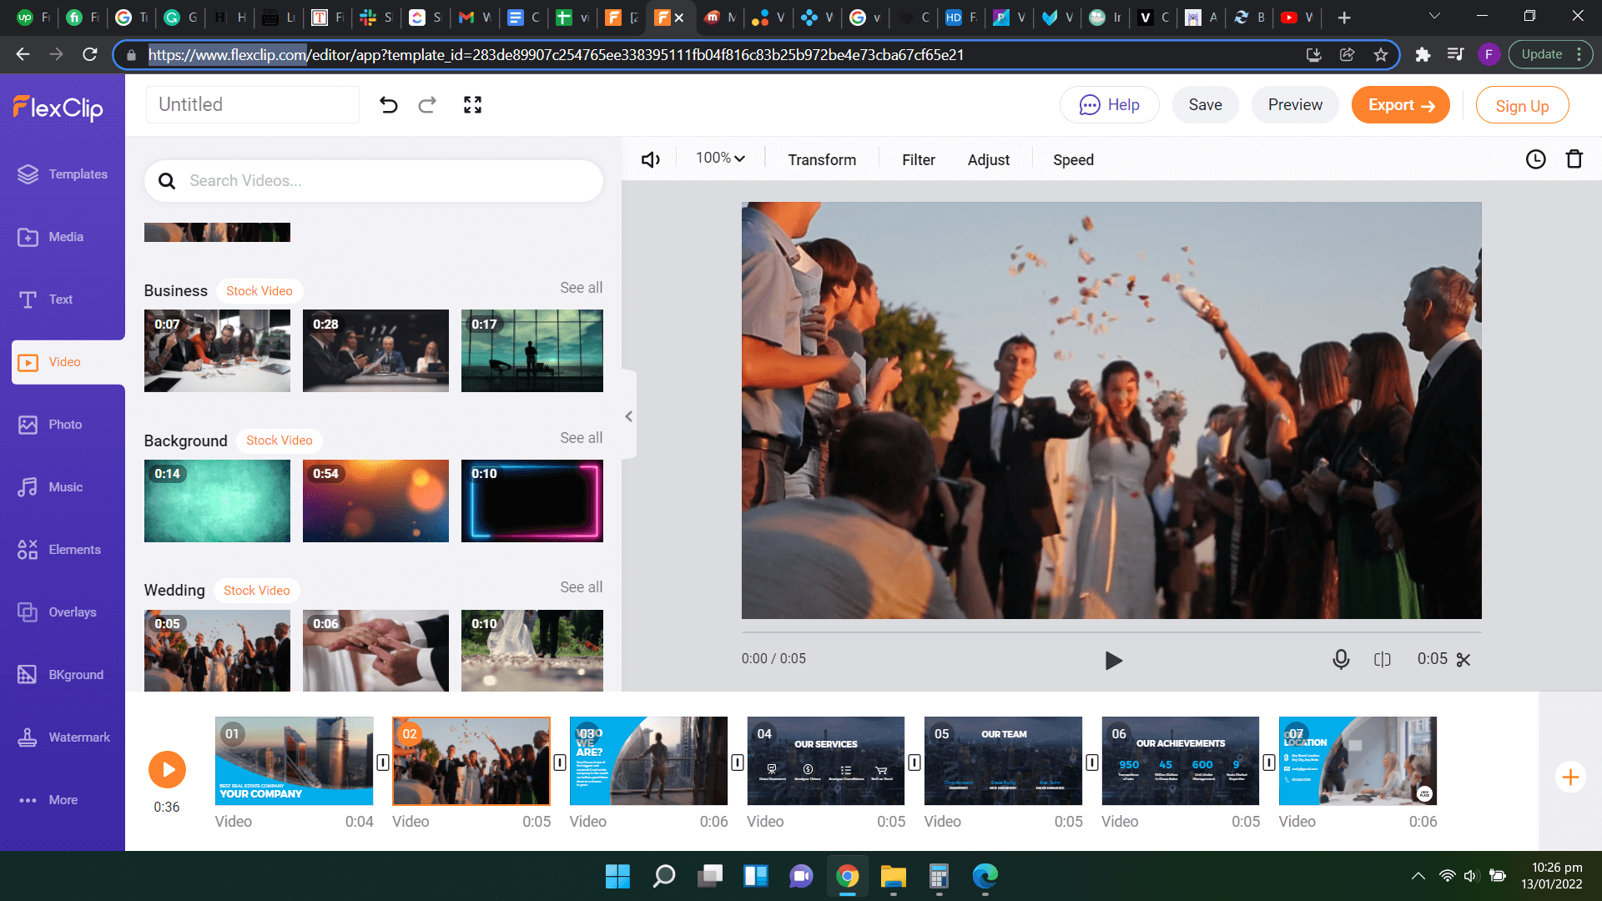Image resolution: width=1602 pixels, height=901 pixels.
Task: Toggle mute at 100% volume control
Action: (x=649, y=159)
